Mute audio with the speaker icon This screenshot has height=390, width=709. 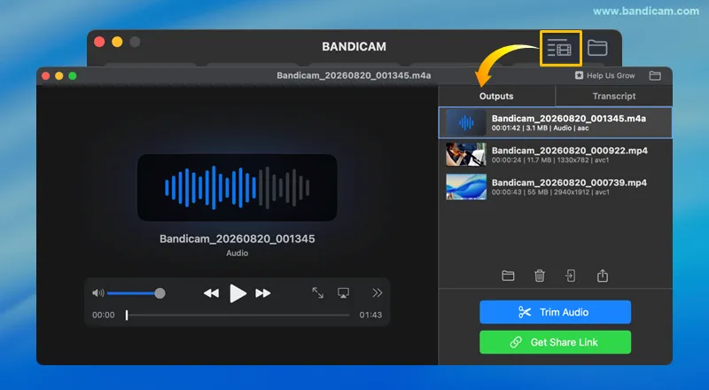(x=98, y=293)
